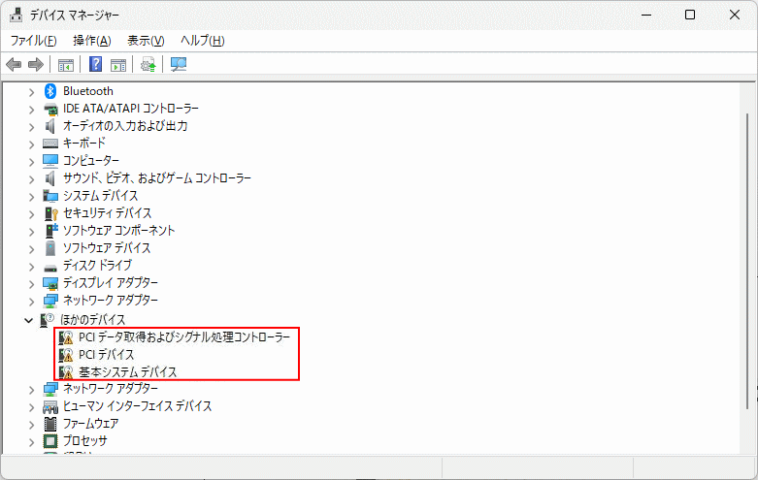Select ネットワーク アダプター above ほかのデバイス

point(111,301)
